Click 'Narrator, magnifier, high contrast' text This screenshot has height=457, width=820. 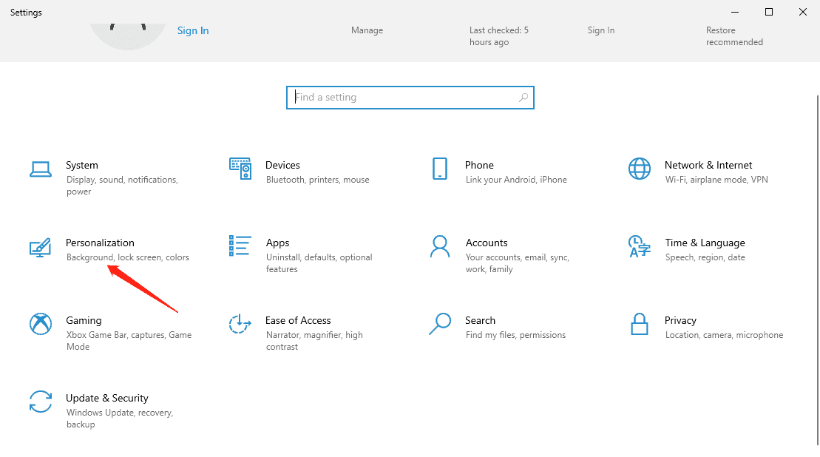(314, 340)
